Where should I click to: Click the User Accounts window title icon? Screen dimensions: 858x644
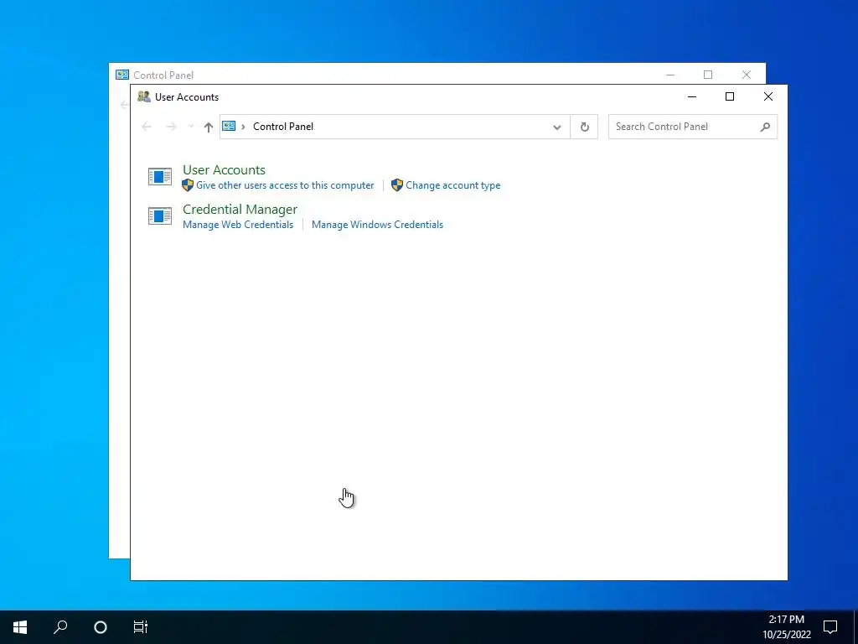point(144,97)
